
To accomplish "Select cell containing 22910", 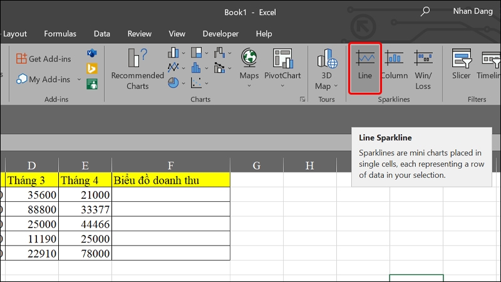I will (32, 253).
